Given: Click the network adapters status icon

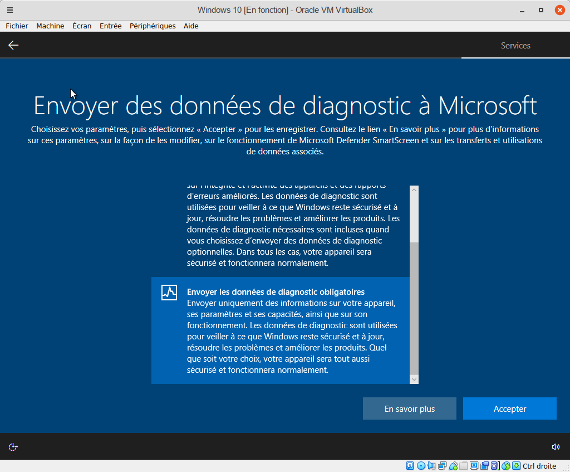Looking at the screenshot, I should (x=443, y=466).
